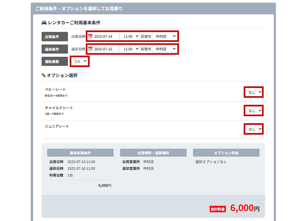Screen dimensions: 297x221
Task: Click the 利用台数 1台 value
Action: tap(70, 175)
